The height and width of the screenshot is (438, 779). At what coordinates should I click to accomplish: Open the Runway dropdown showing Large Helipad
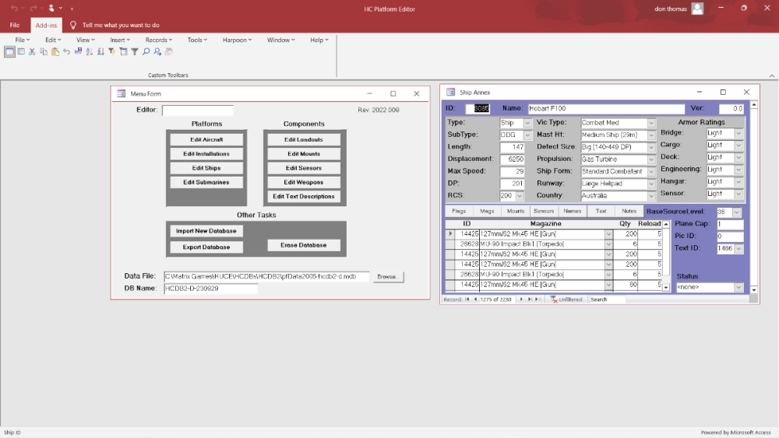pos(651,184)
